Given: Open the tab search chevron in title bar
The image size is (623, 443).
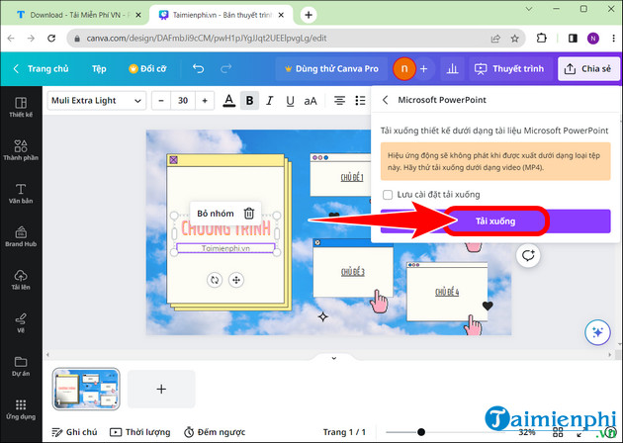Looking at the screenshot, I should 529,9.
